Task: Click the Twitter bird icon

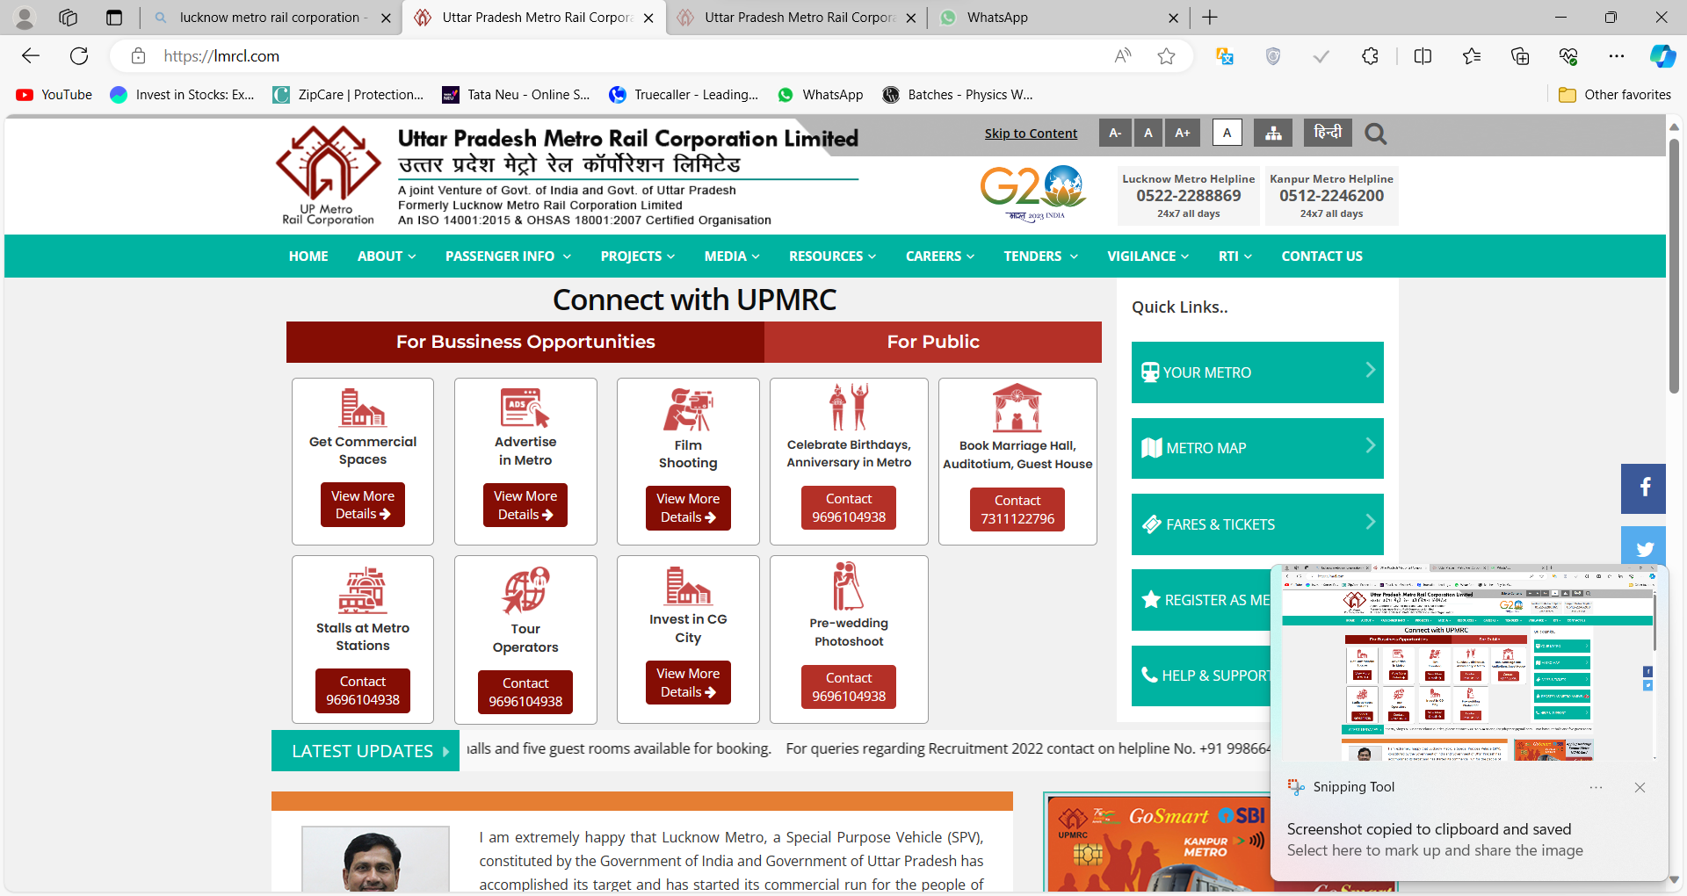Action: (x=1644, y=548)
